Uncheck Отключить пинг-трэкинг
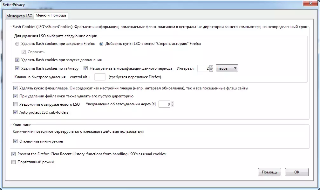 click(x=15, y=141)
